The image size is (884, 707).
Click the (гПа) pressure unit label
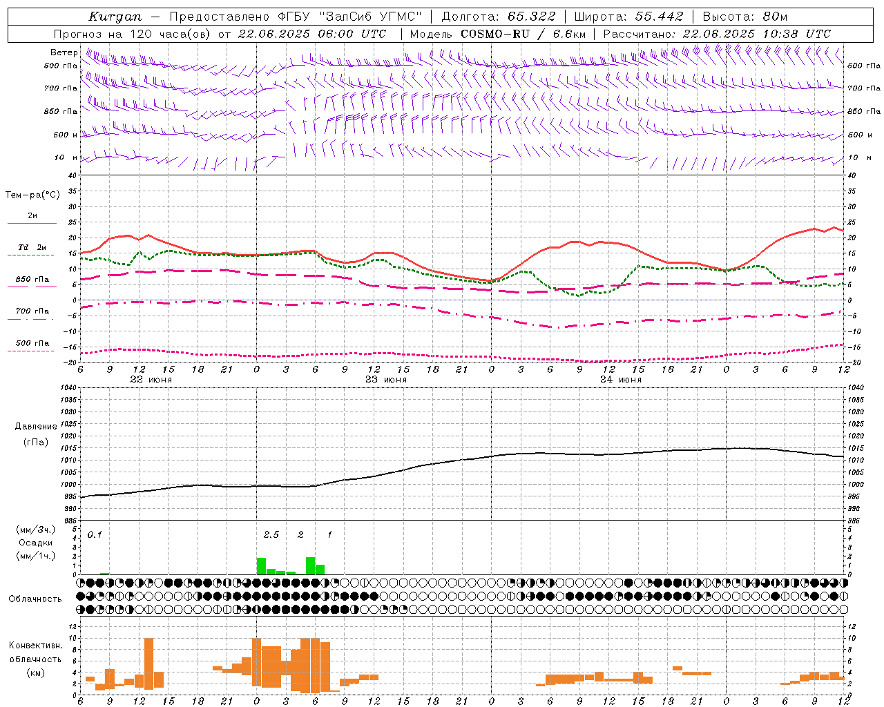(x=35, y=443)
